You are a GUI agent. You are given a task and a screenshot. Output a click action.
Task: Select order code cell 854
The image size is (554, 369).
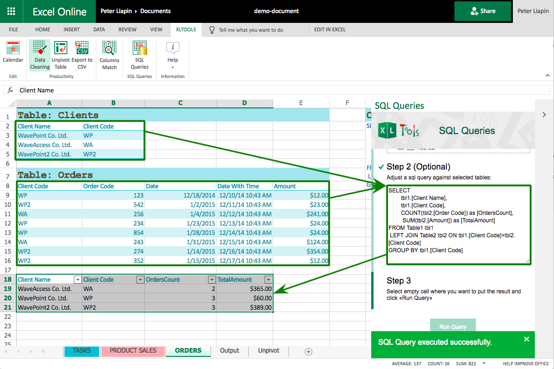[x=113, y=233]
